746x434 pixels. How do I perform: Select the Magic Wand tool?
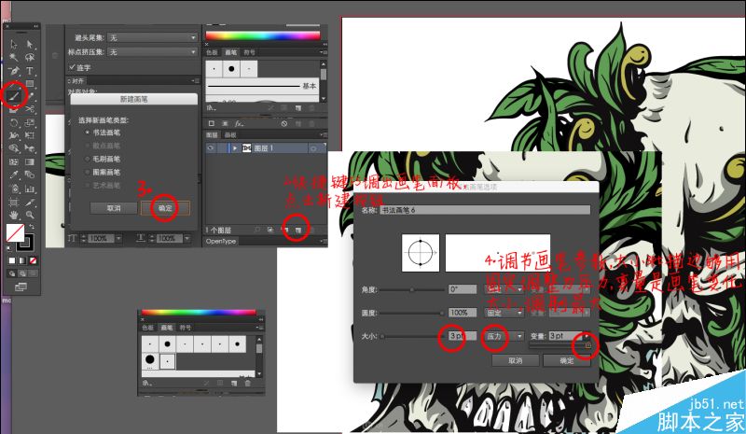[x=14, y=57]
